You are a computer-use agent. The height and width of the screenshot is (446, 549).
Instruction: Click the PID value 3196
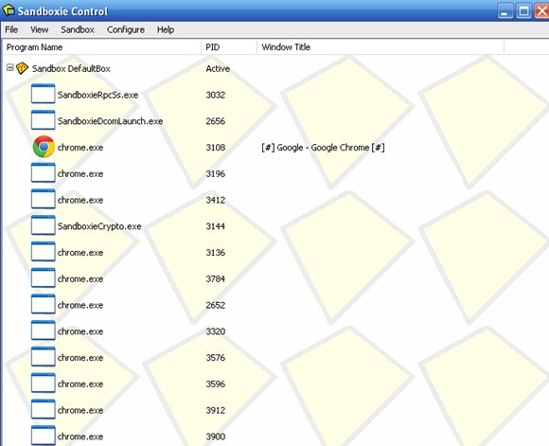click(x=215, y=174)
